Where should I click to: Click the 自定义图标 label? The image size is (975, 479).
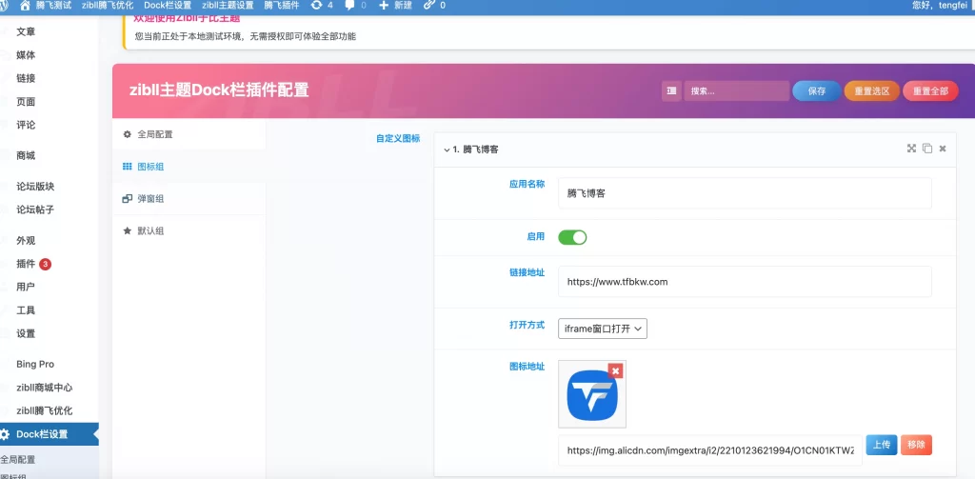(398, 139)
